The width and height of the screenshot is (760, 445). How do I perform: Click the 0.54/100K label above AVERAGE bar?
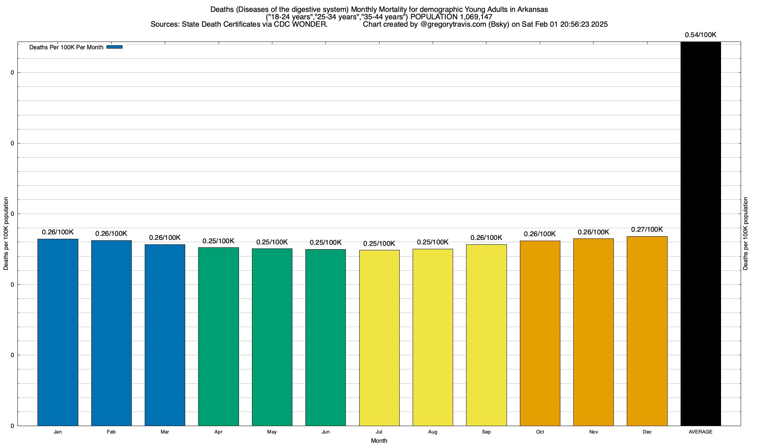700,35
